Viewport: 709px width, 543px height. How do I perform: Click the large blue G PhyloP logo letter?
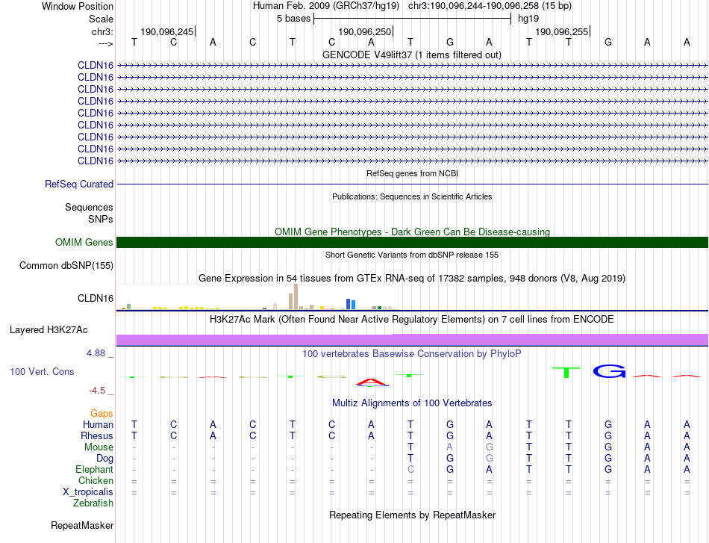click(x=609, y=371)
